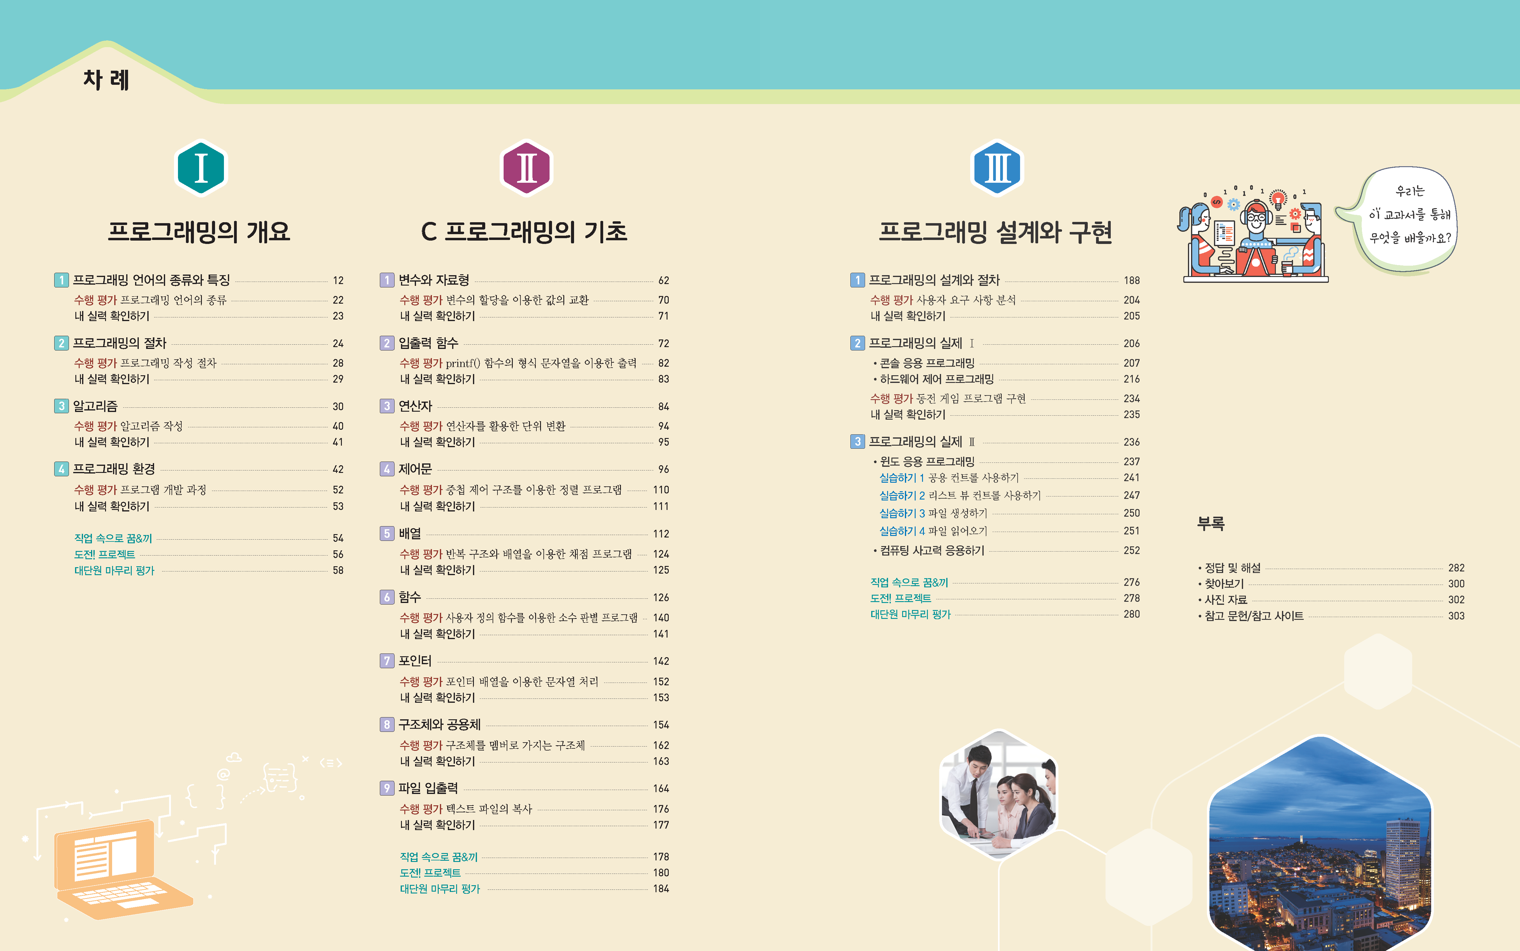Click number badge 1 beside '프로그래밍의 설계와 절차'

coord(857,280)
